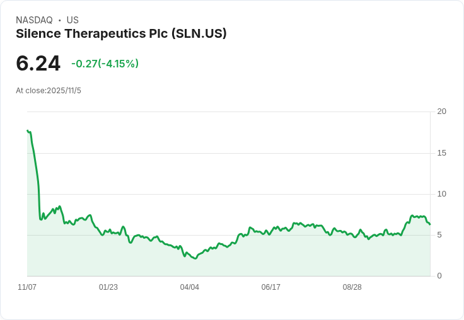
Task: Click the chart line's starting peak near 17
Action: click(28, 131)
